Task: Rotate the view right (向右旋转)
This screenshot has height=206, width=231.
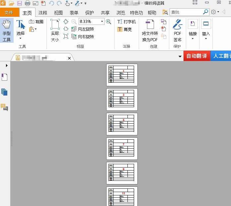Action: point(83,36)
